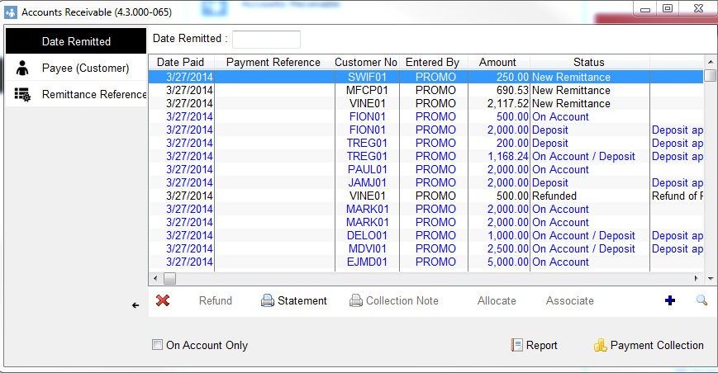The height and width of the screenshot is (373, 718).
Task: Click the blue plus add icon
Action: coord(670,300)
